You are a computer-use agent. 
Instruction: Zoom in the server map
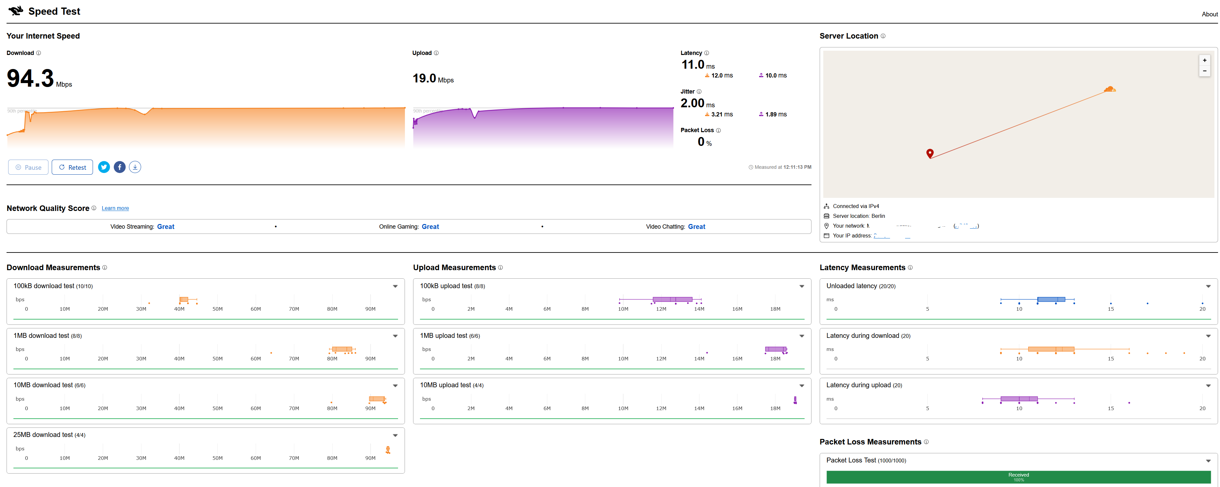[1204, 60]
